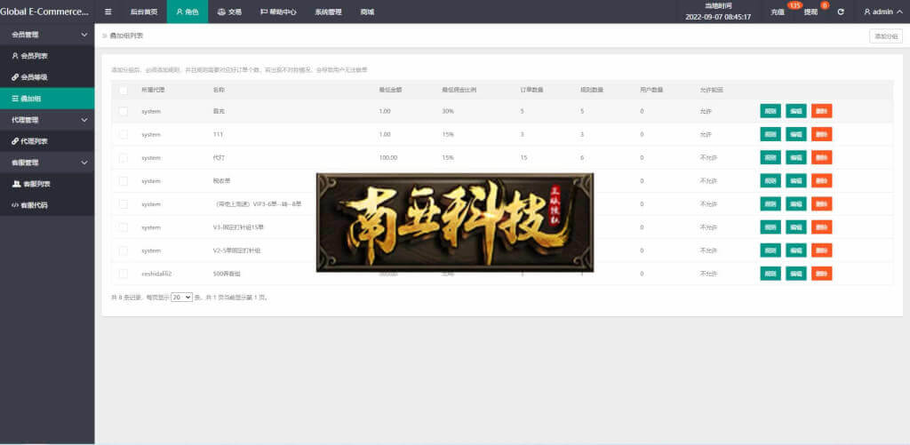Click 提现 with the 0 badge
Screen dimensions: 910x445
click(810, 12)
